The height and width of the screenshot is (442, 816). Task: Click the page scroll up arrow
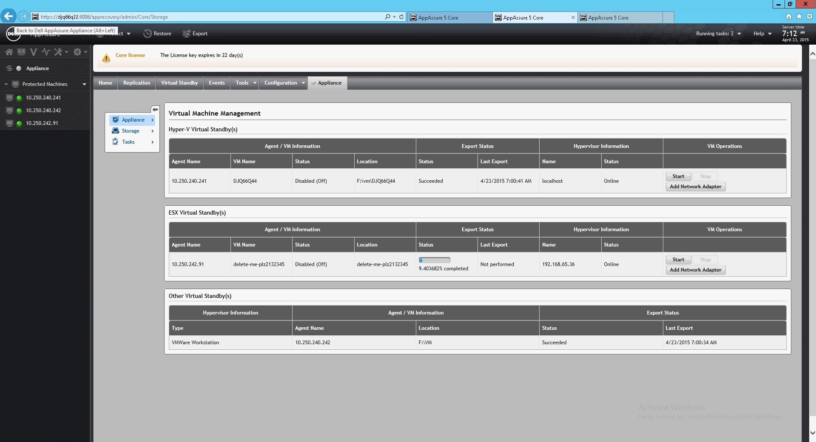click(x=812, y=54)
